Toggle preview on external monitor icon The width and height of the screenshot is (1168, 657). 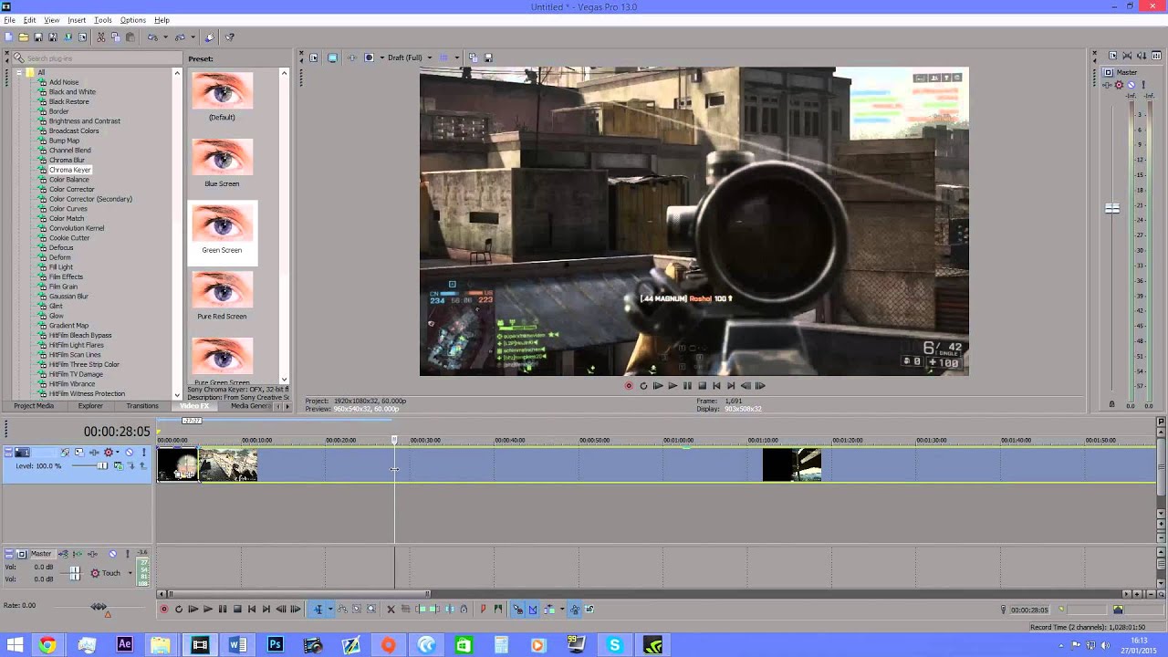click(x=332, y=57)
